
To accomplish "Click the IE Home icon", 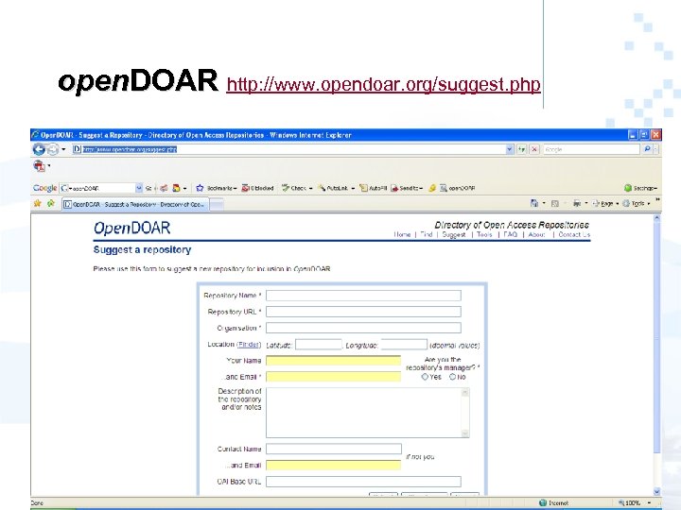I will [x=534, y=203].
